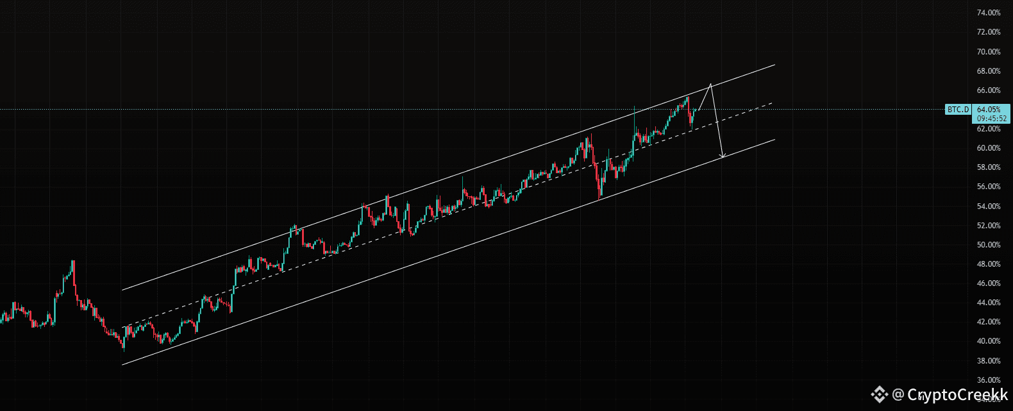Click the 44.00% price axis label
This screenshot has width=1013, height=411.
[988, 303]
